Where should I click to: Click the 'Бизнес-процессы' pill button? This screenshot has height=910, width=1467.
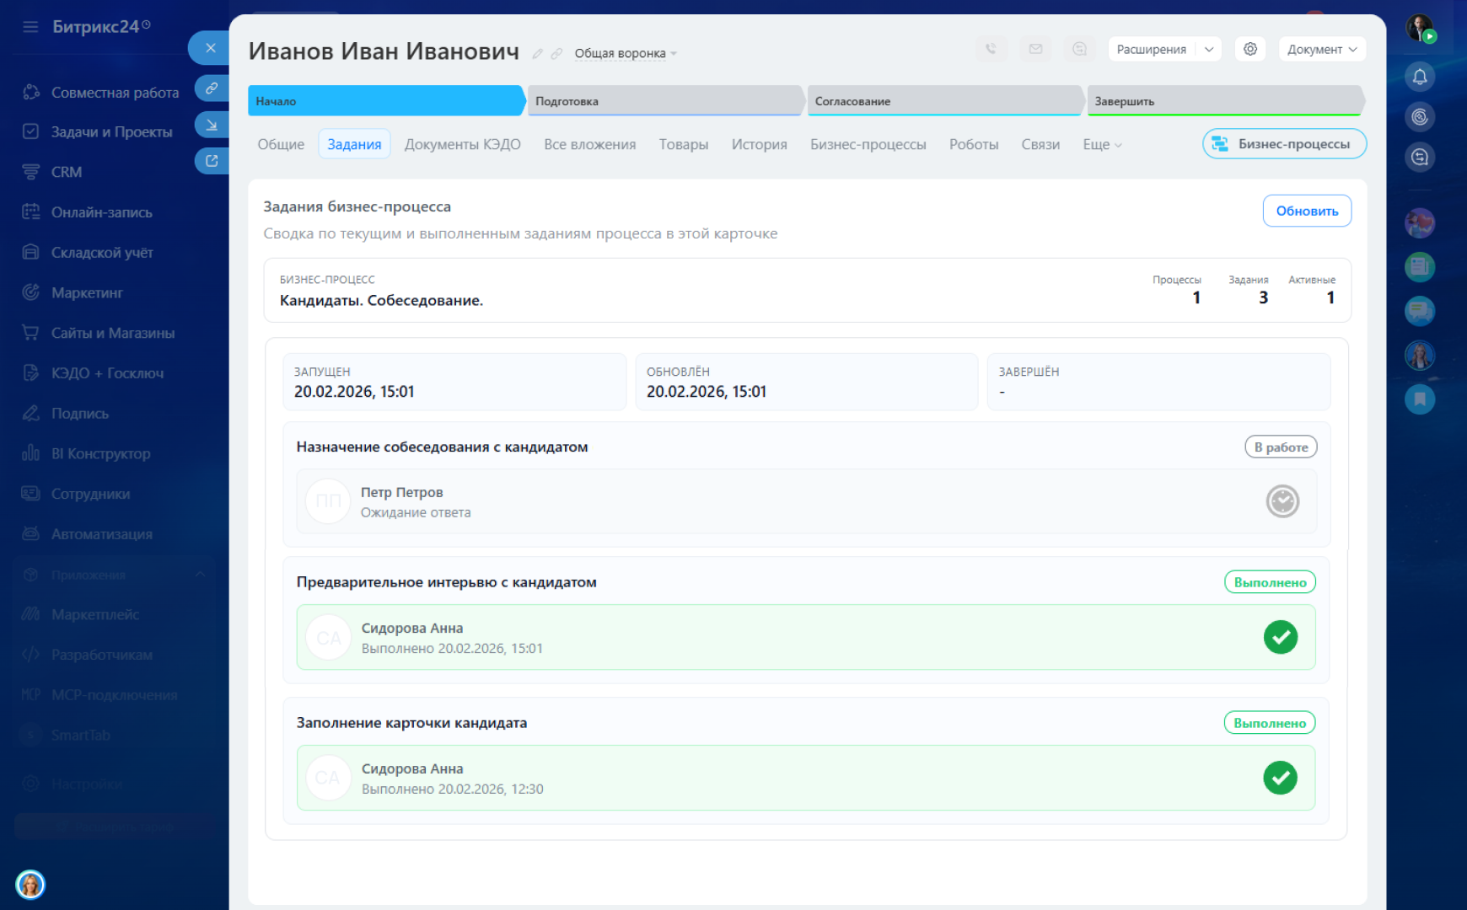[1283, 144]
